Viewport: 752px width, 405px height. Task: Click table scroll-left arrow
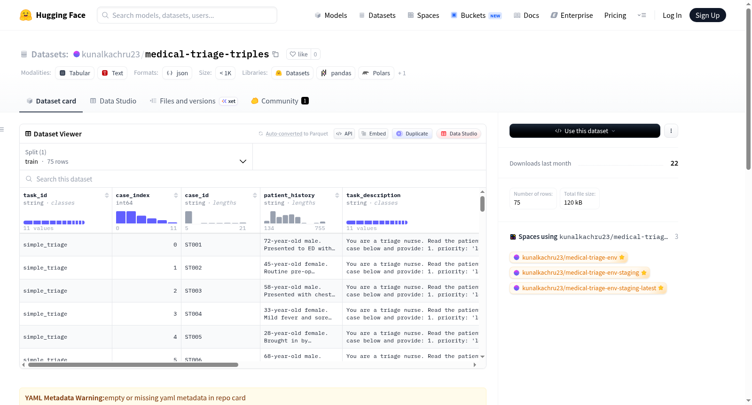coord(23,365)
